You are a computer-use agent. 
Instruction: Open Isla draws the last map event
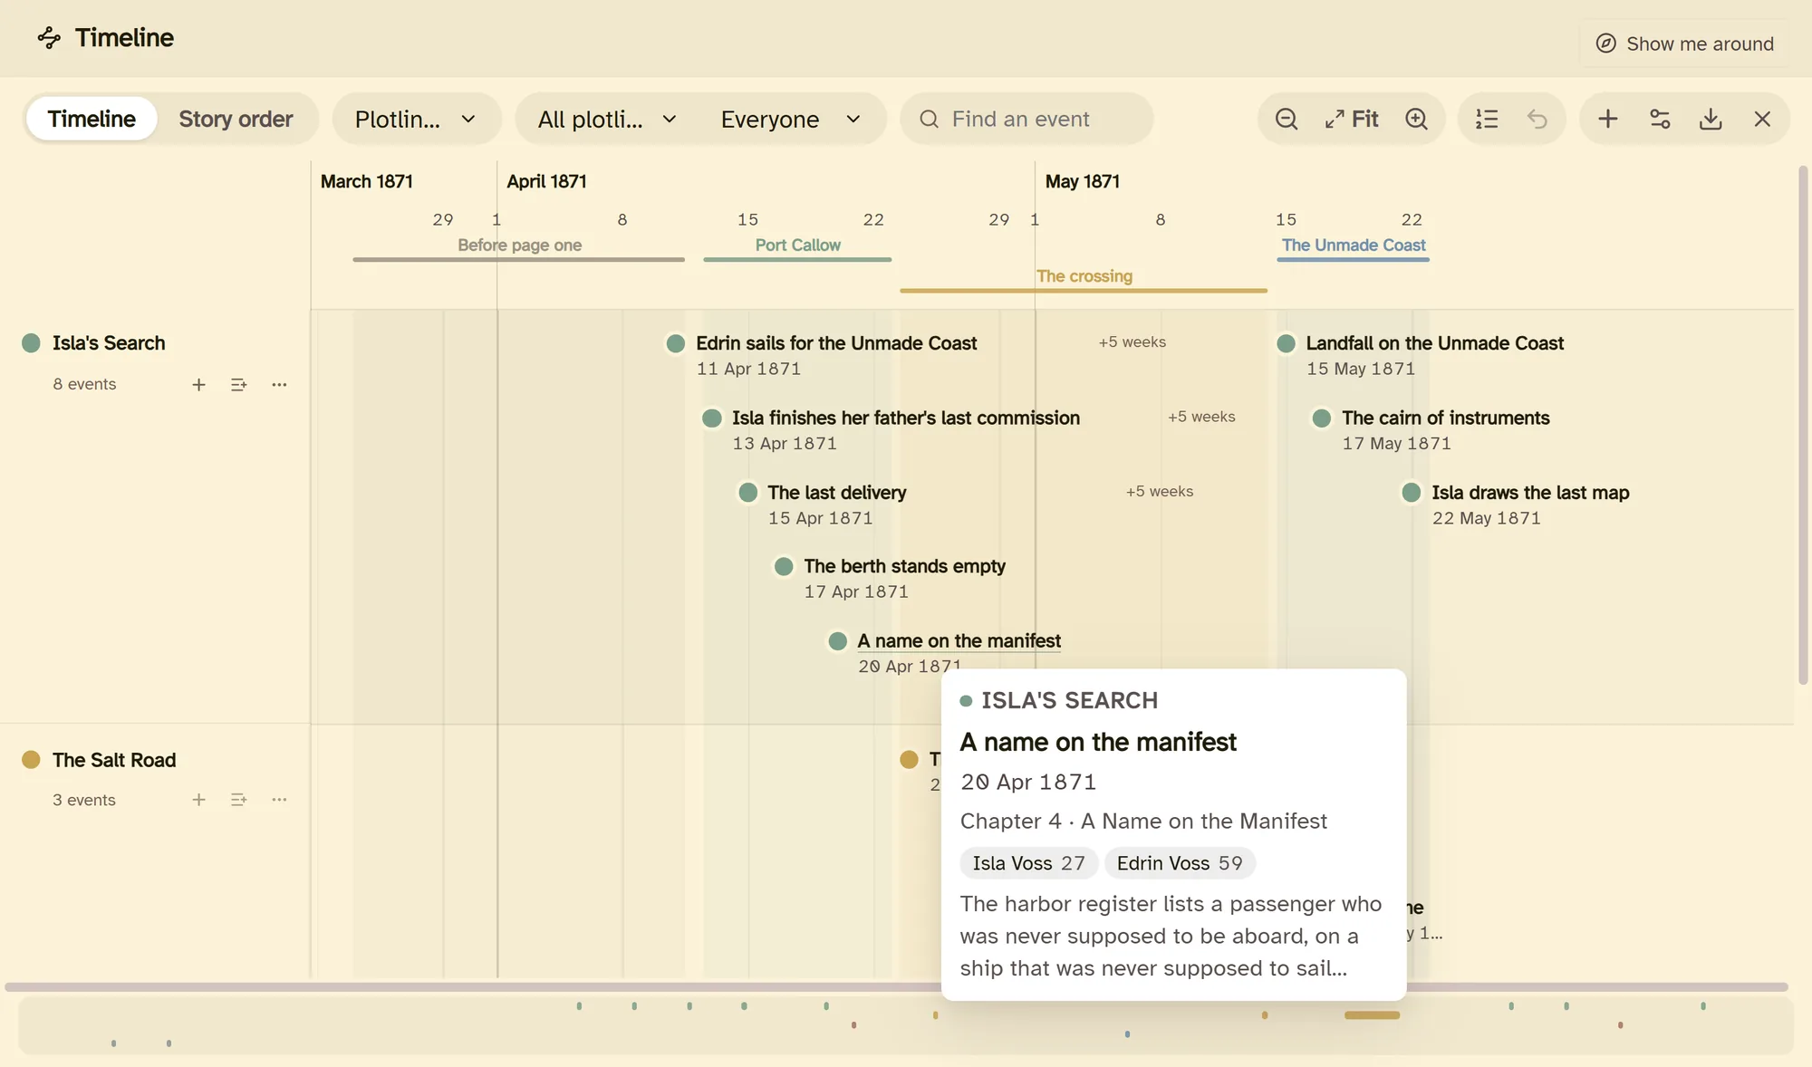click(1530, 493)
